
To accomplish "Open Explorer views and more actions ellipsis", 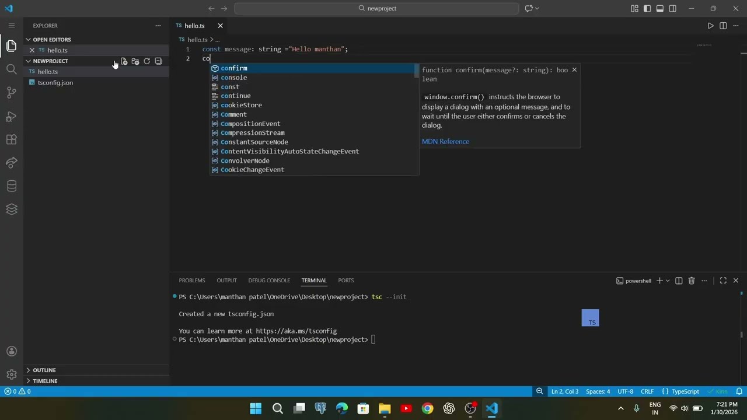I will coord(158,26).
